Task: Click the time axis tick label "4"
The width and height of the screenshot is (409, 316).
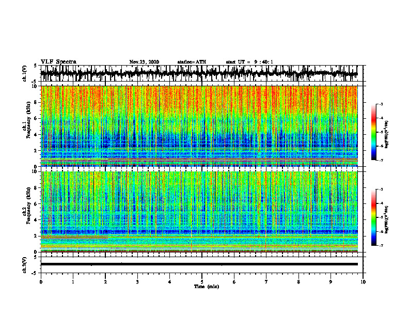Action: tap(170, 282)
